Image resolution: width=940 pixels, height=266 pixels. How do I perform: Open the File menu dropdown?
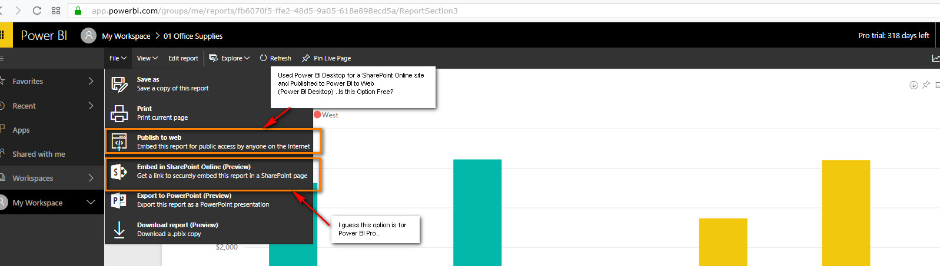point(118,58)
